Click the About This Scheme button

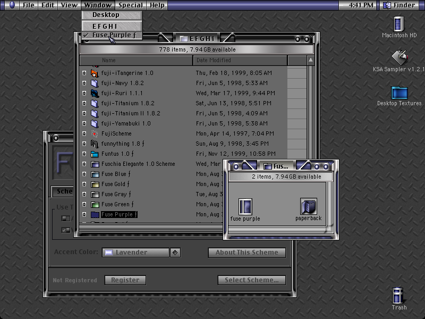(247, 253)
